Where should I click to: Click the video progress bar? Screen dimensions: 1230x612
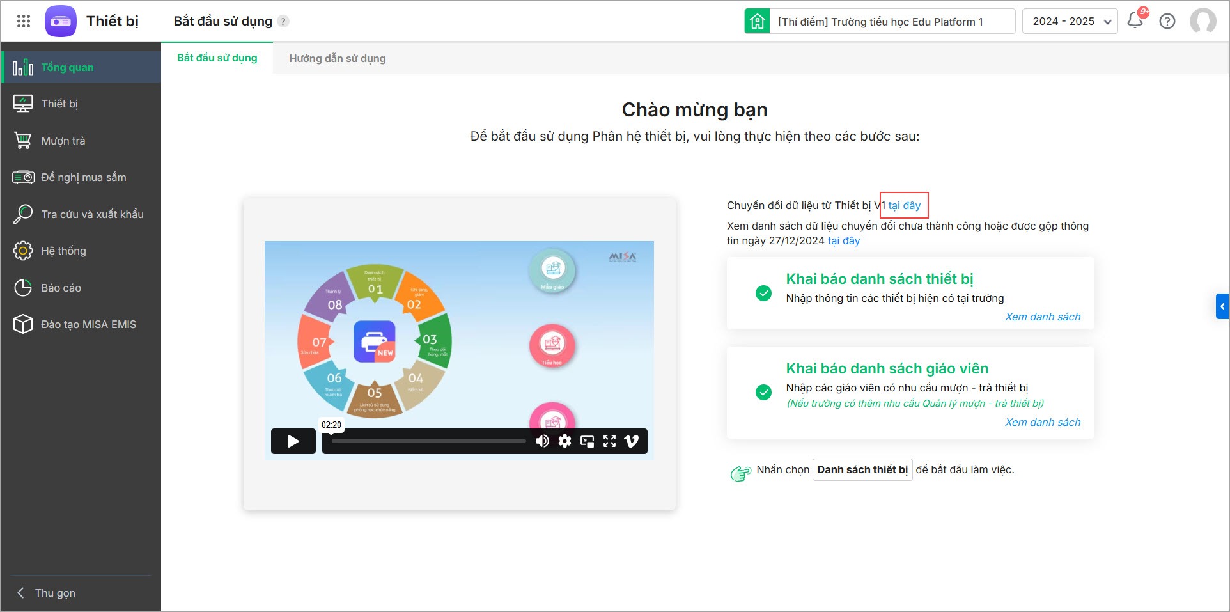click(x=428, y=441)
